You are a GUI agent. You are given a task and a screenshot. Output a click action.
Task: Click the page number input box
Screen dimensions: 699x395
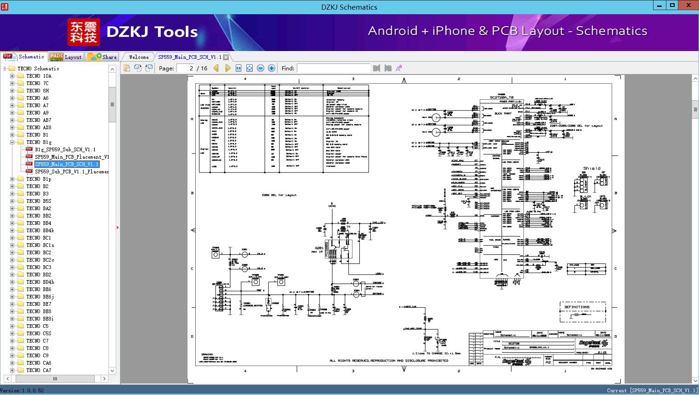pyautogui.click(x=186, y=68)
